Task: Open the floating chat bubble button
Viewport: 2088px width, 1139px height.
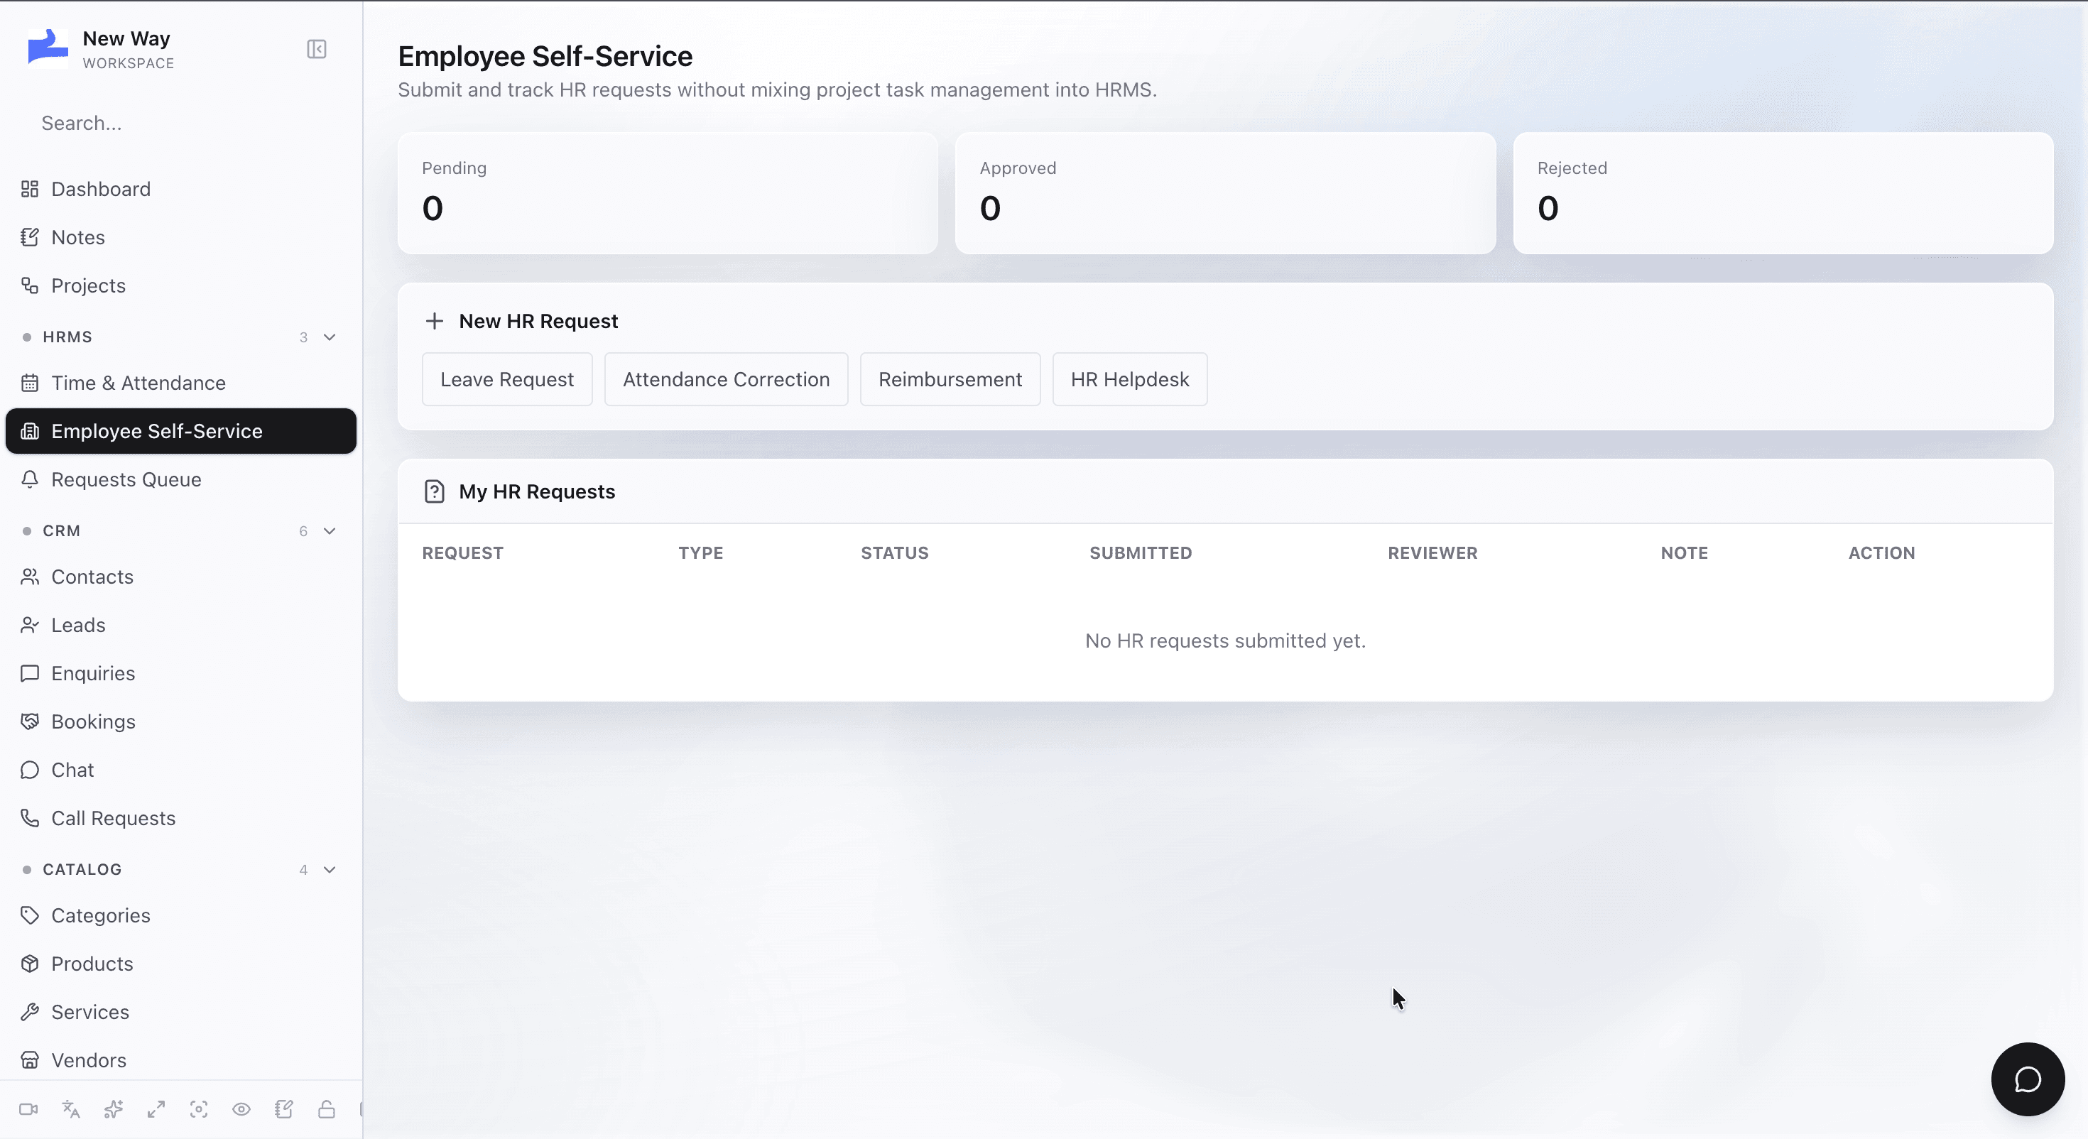Action: [2027, 1079]
